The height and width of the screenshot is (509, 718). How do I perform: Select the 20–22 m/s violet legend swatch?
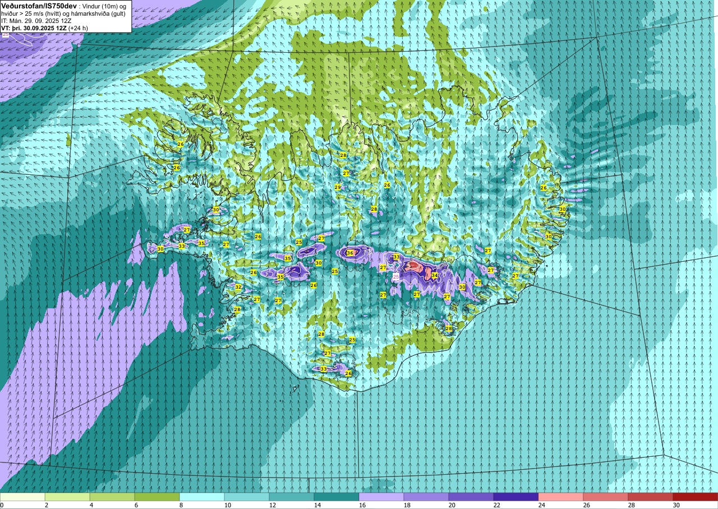(471, 497)
